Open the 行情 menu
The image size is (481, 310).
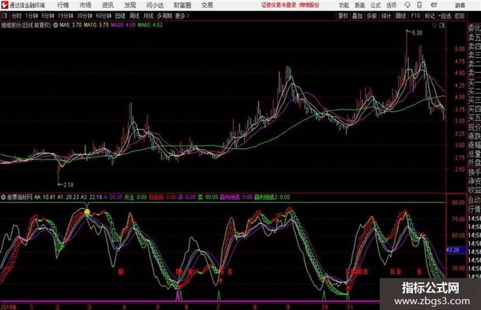pos(63,5)
